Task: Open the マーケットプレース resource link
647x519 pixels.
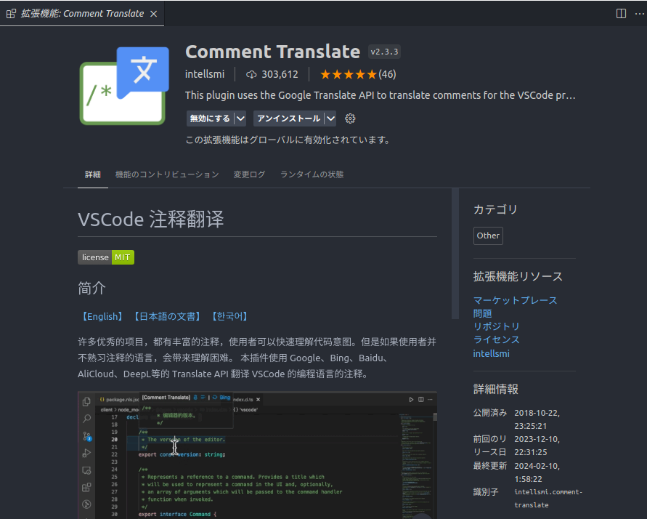Action: (515, 300)
